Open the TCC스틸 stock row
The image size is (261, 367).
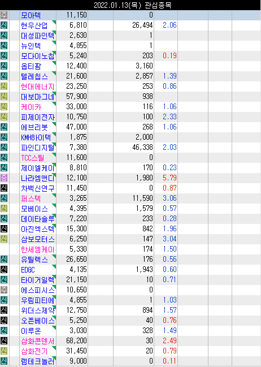click(x=130, y=158)
